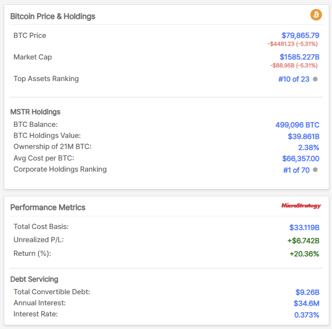Click gray dot beside #1 of 70
The width and height of the screenshot is (332, 329).
point(315,170)
